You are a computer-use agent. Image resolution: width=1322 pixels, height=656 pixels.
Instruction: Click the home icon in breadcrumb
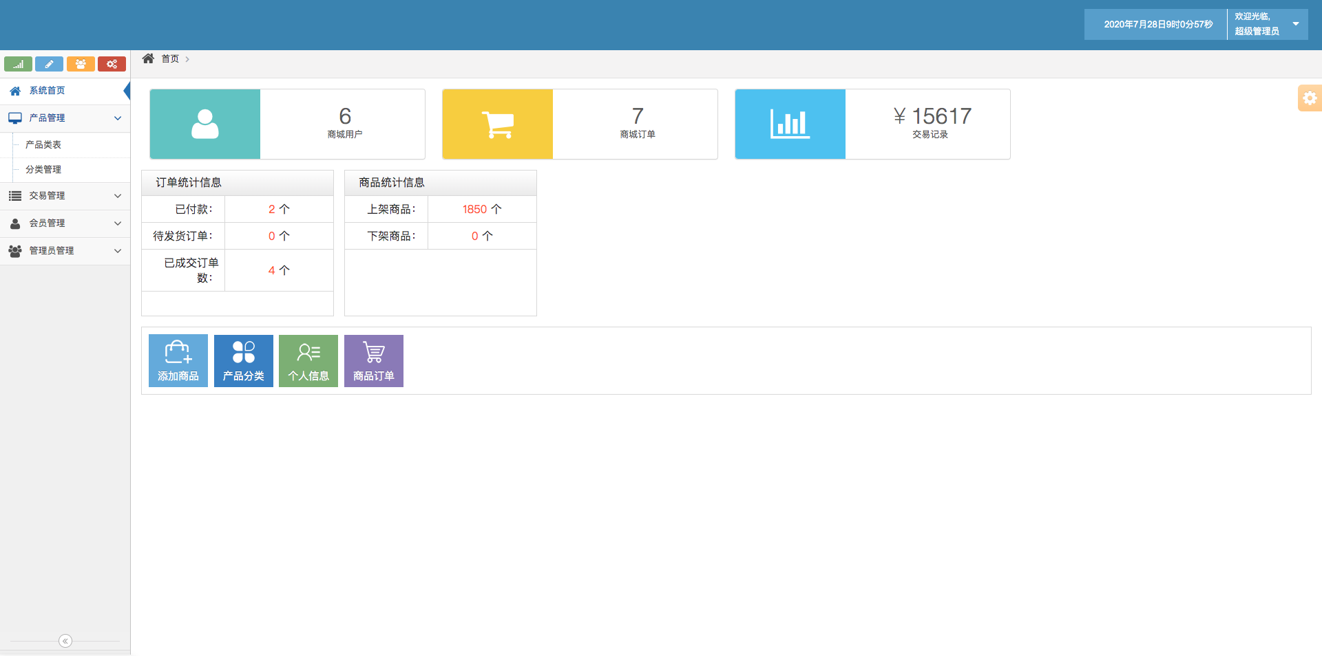coord(148,58)
